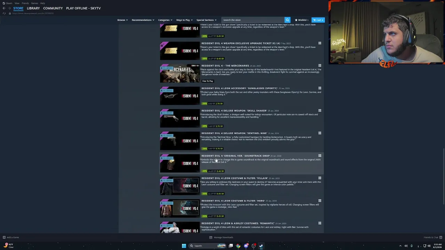The height and width of the screenshot is (250, 445).
Task: Open the Skull Shaker shotgun thumbnail
Action: tap(180, 118)
